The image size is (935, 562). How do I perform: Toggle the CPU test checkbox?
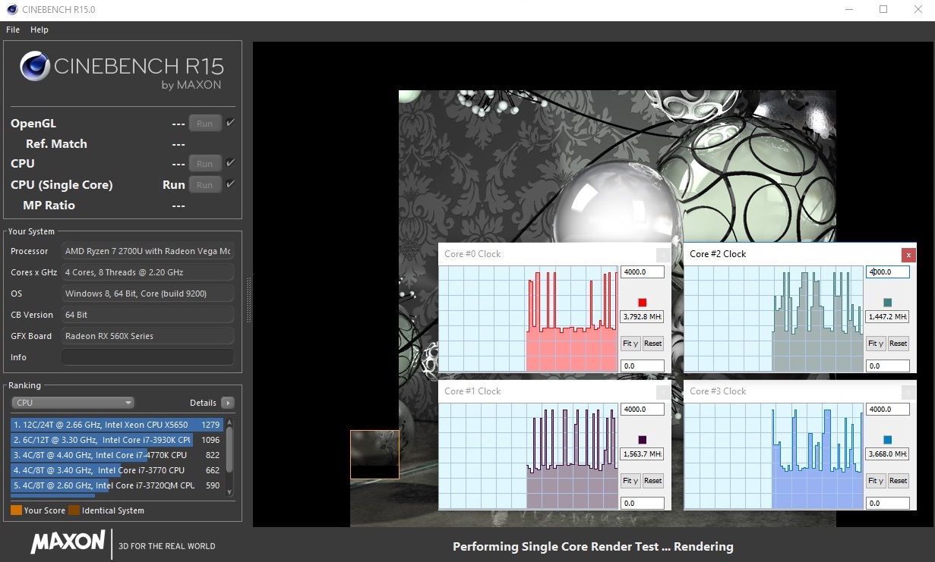tap(230, 163)
